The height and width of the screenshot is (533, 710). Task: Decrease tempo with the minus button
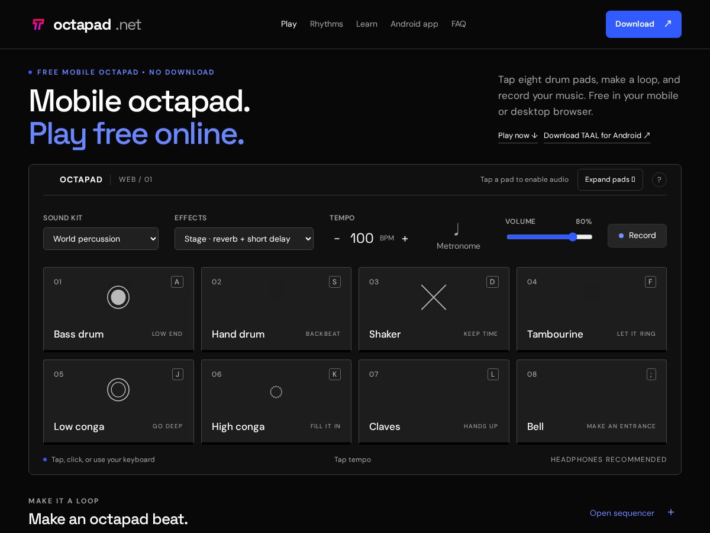click(337, 238)
